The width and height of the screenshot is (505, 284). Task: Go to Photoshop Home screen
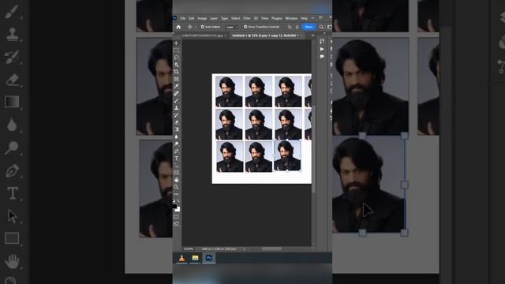[178, 27]
